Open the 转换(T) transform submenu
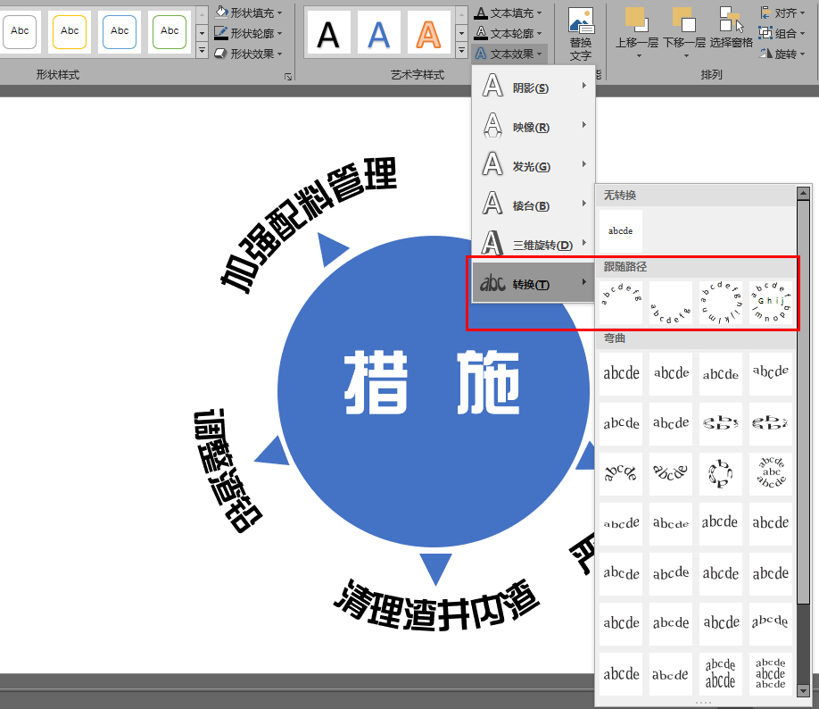Screen dimensions: 819x709 (534, 283)
